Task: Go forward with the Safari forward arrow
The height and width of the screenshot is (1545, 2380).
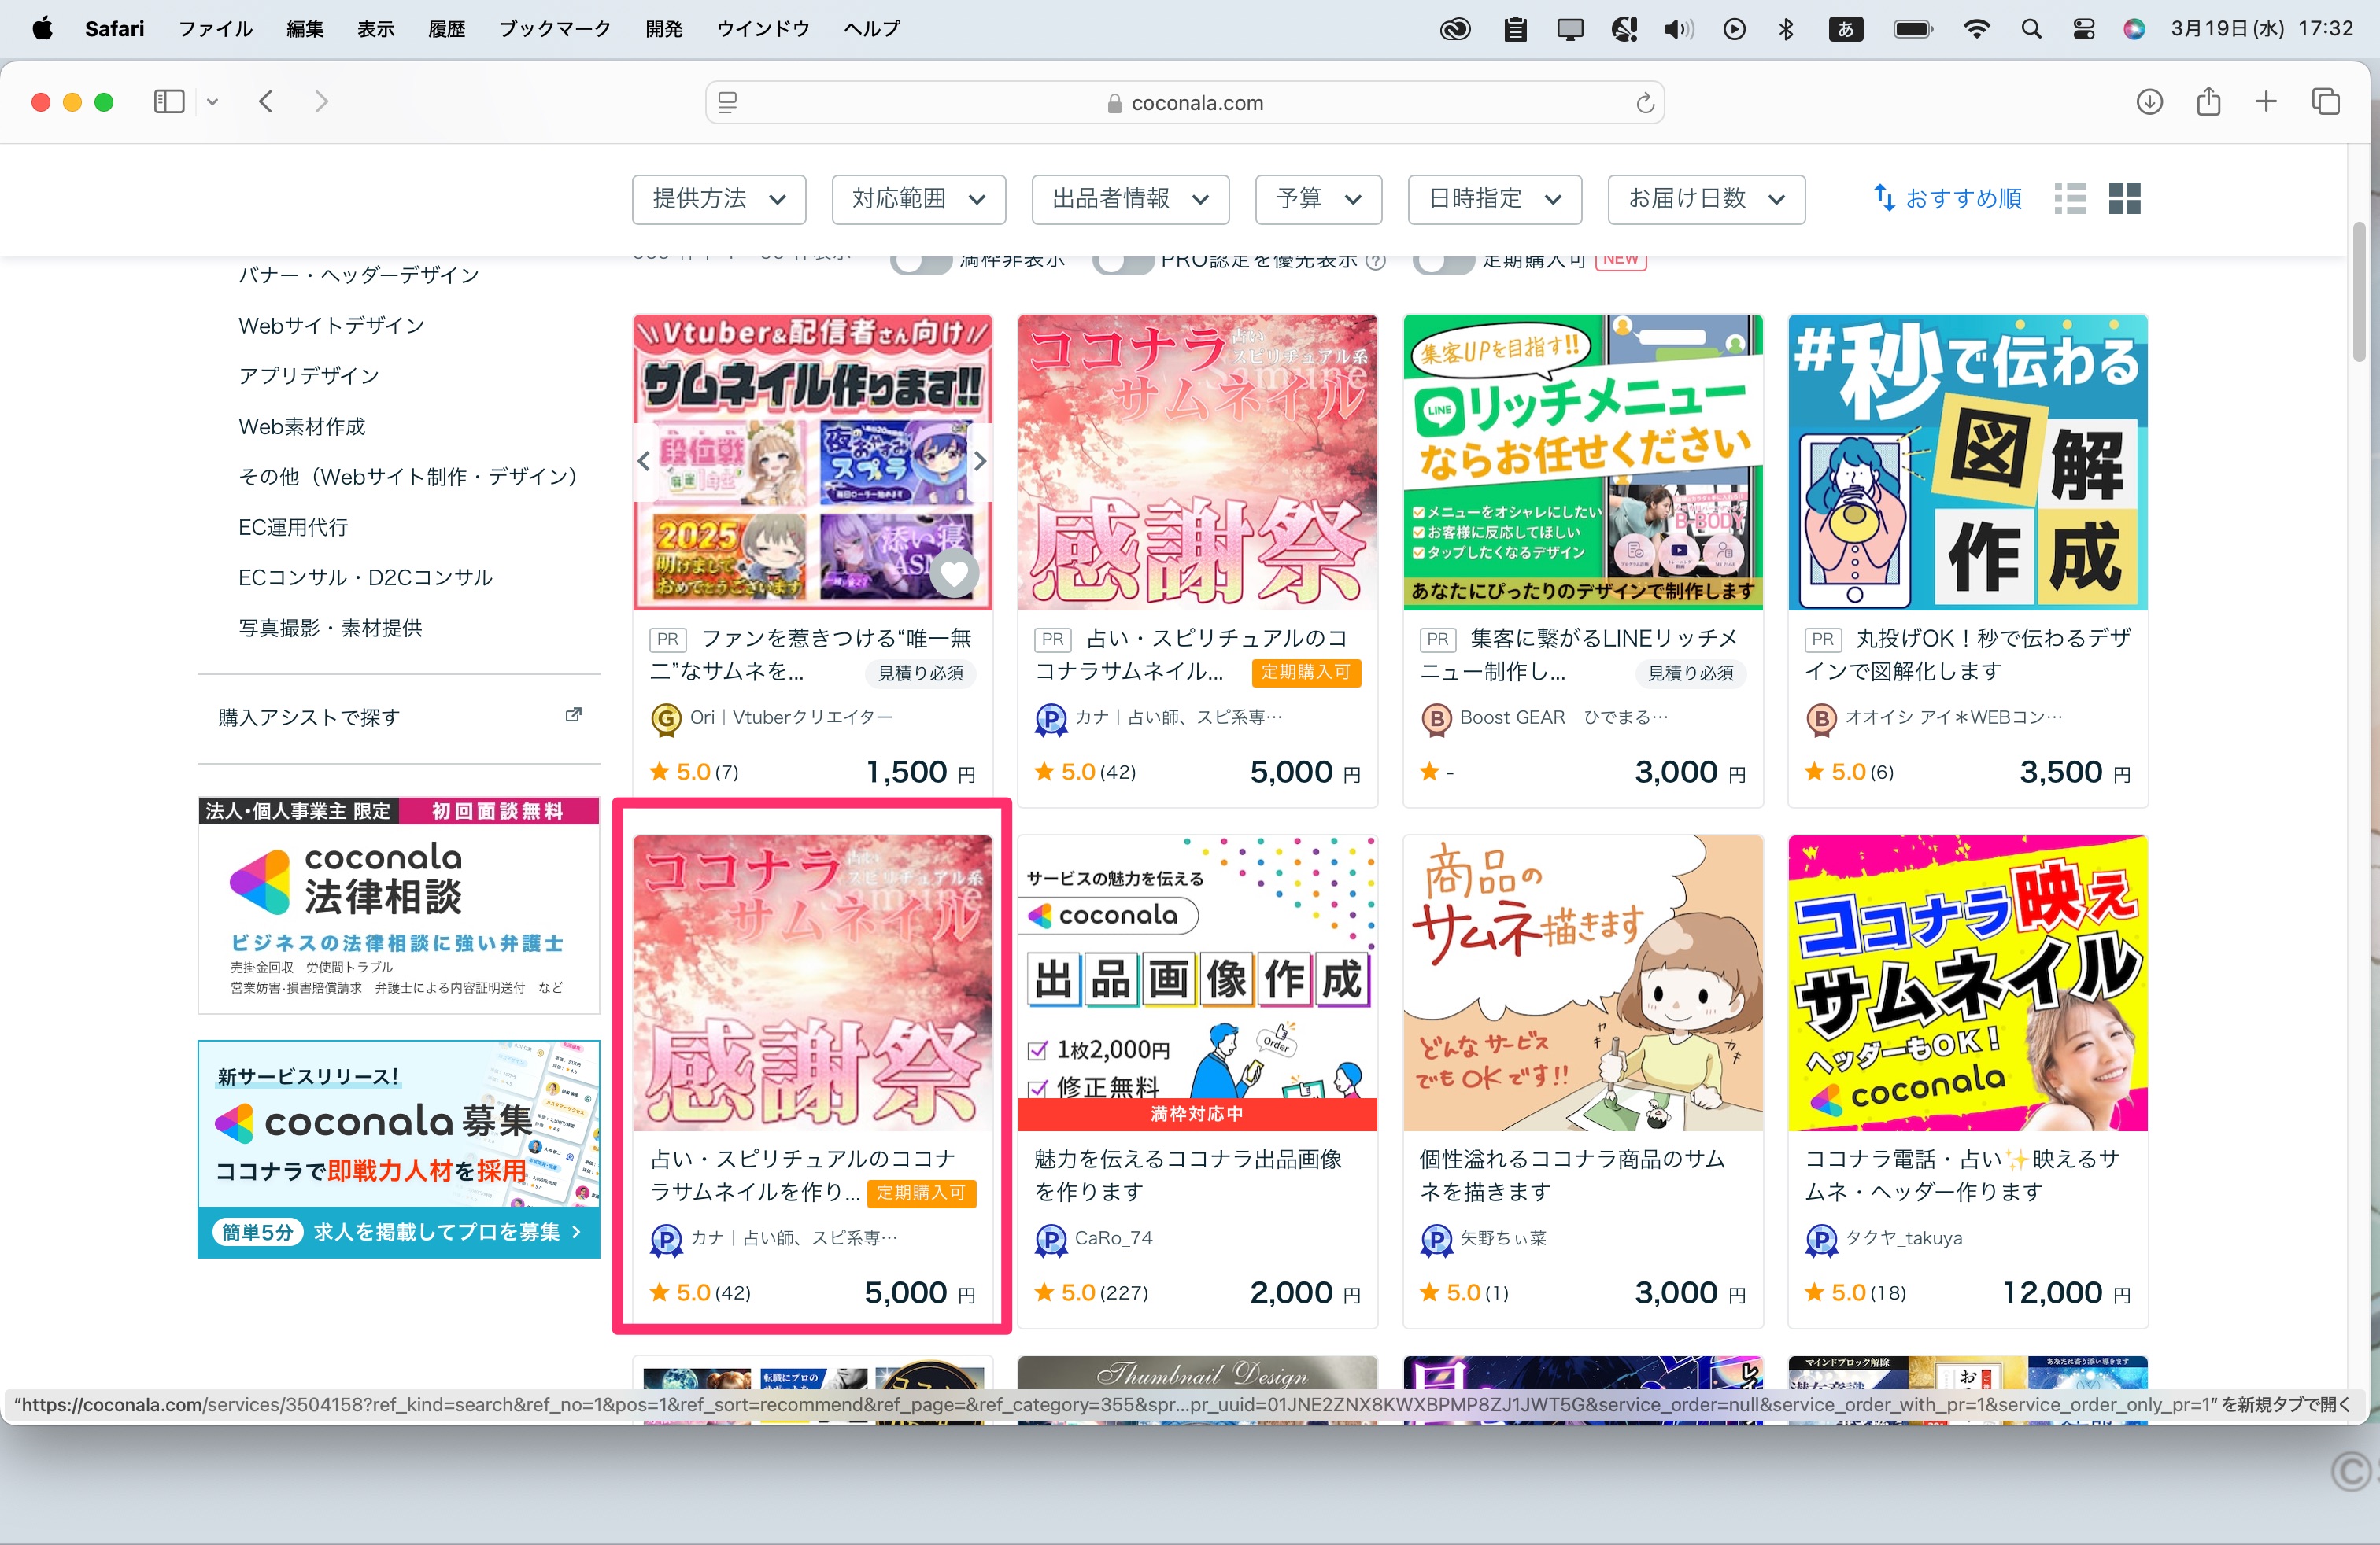Action: pyautogui.click(x=321, y=102)
